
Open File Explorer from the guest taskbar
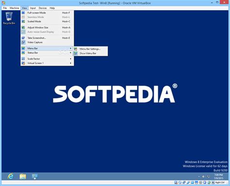pos(23,176)
